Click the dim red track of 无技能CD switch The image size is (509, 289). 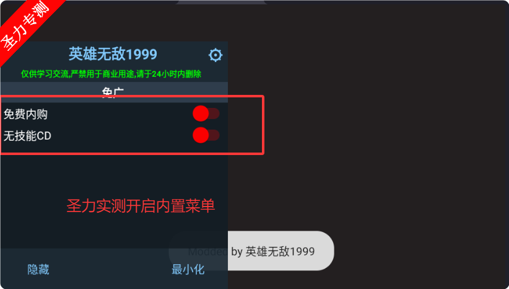(x=214, y=135)
